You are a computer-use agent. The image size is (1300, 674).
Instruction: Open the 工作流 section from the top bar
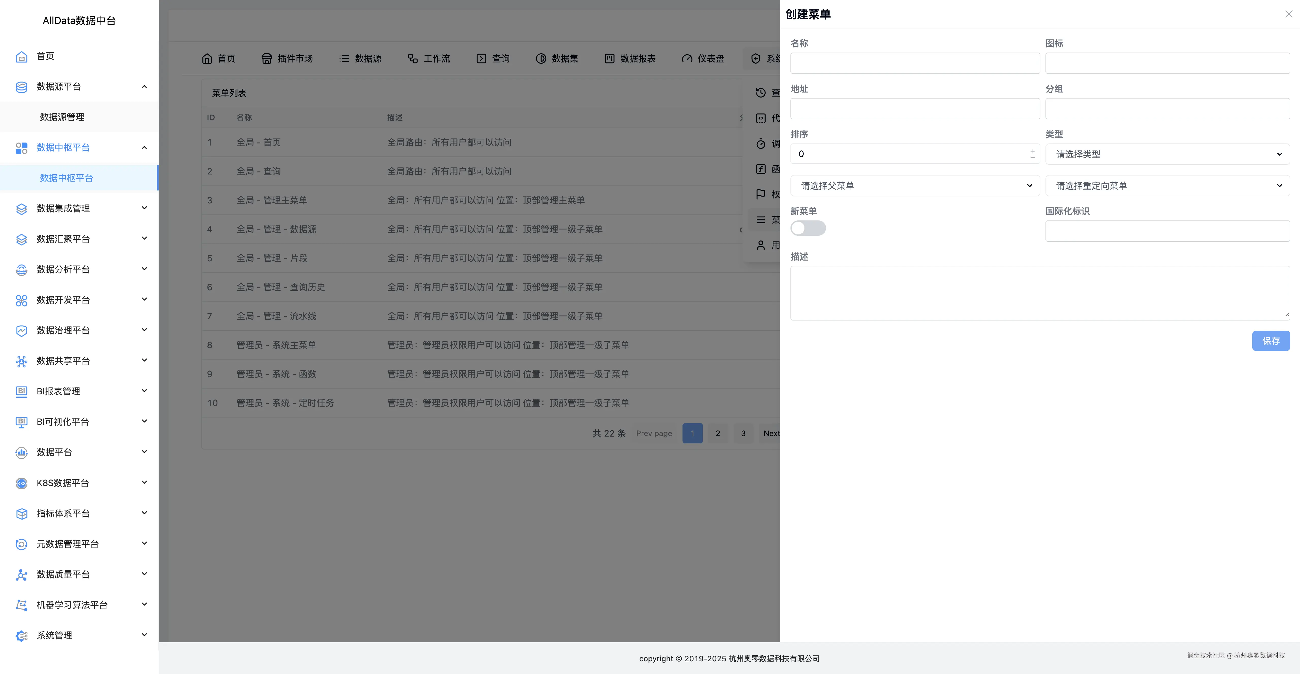[x=429, y=58]
